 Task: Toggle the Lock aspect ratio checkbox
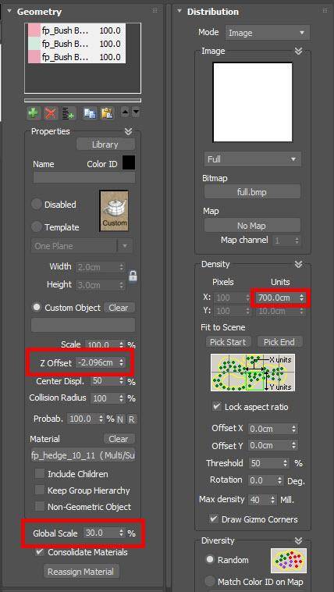click(217, 407)
